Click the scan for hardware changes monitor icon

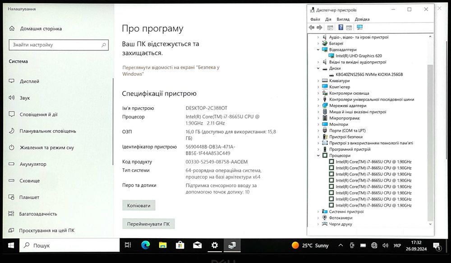point(359,28)
